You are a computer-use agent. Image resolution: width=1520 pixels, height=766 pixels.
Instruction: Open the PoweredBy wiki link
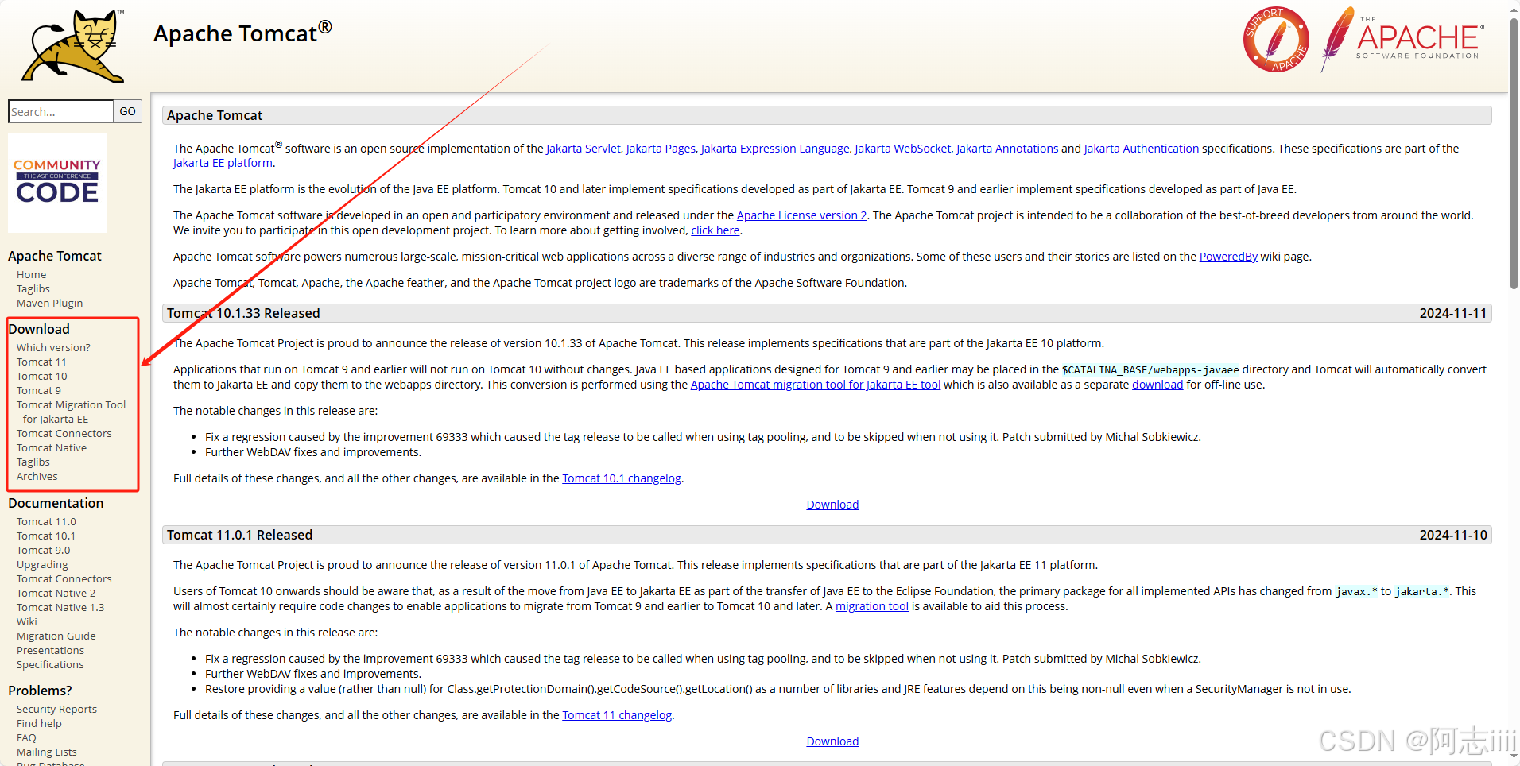[1228, 257]
